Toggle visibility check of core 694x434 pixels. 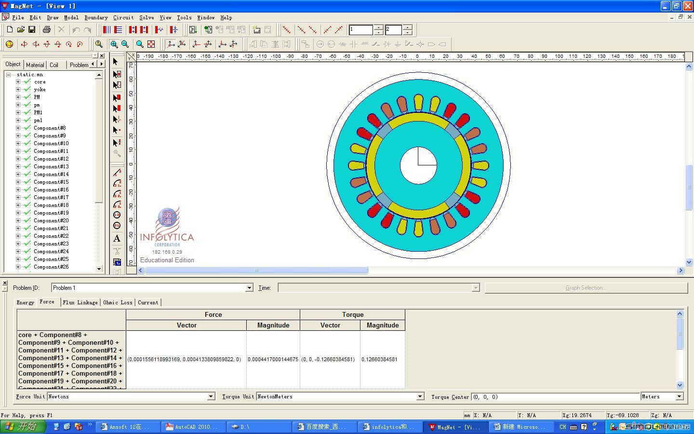[x=27, y=82]
